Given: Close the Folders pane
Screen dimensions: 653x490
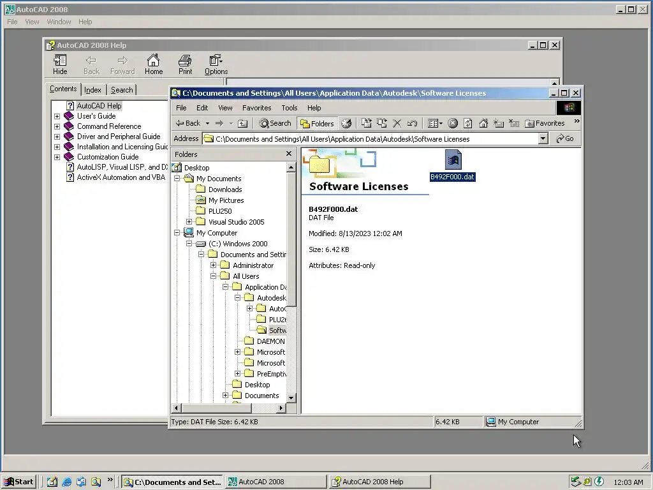Looking at the screenshot, I should pos(289,154).
